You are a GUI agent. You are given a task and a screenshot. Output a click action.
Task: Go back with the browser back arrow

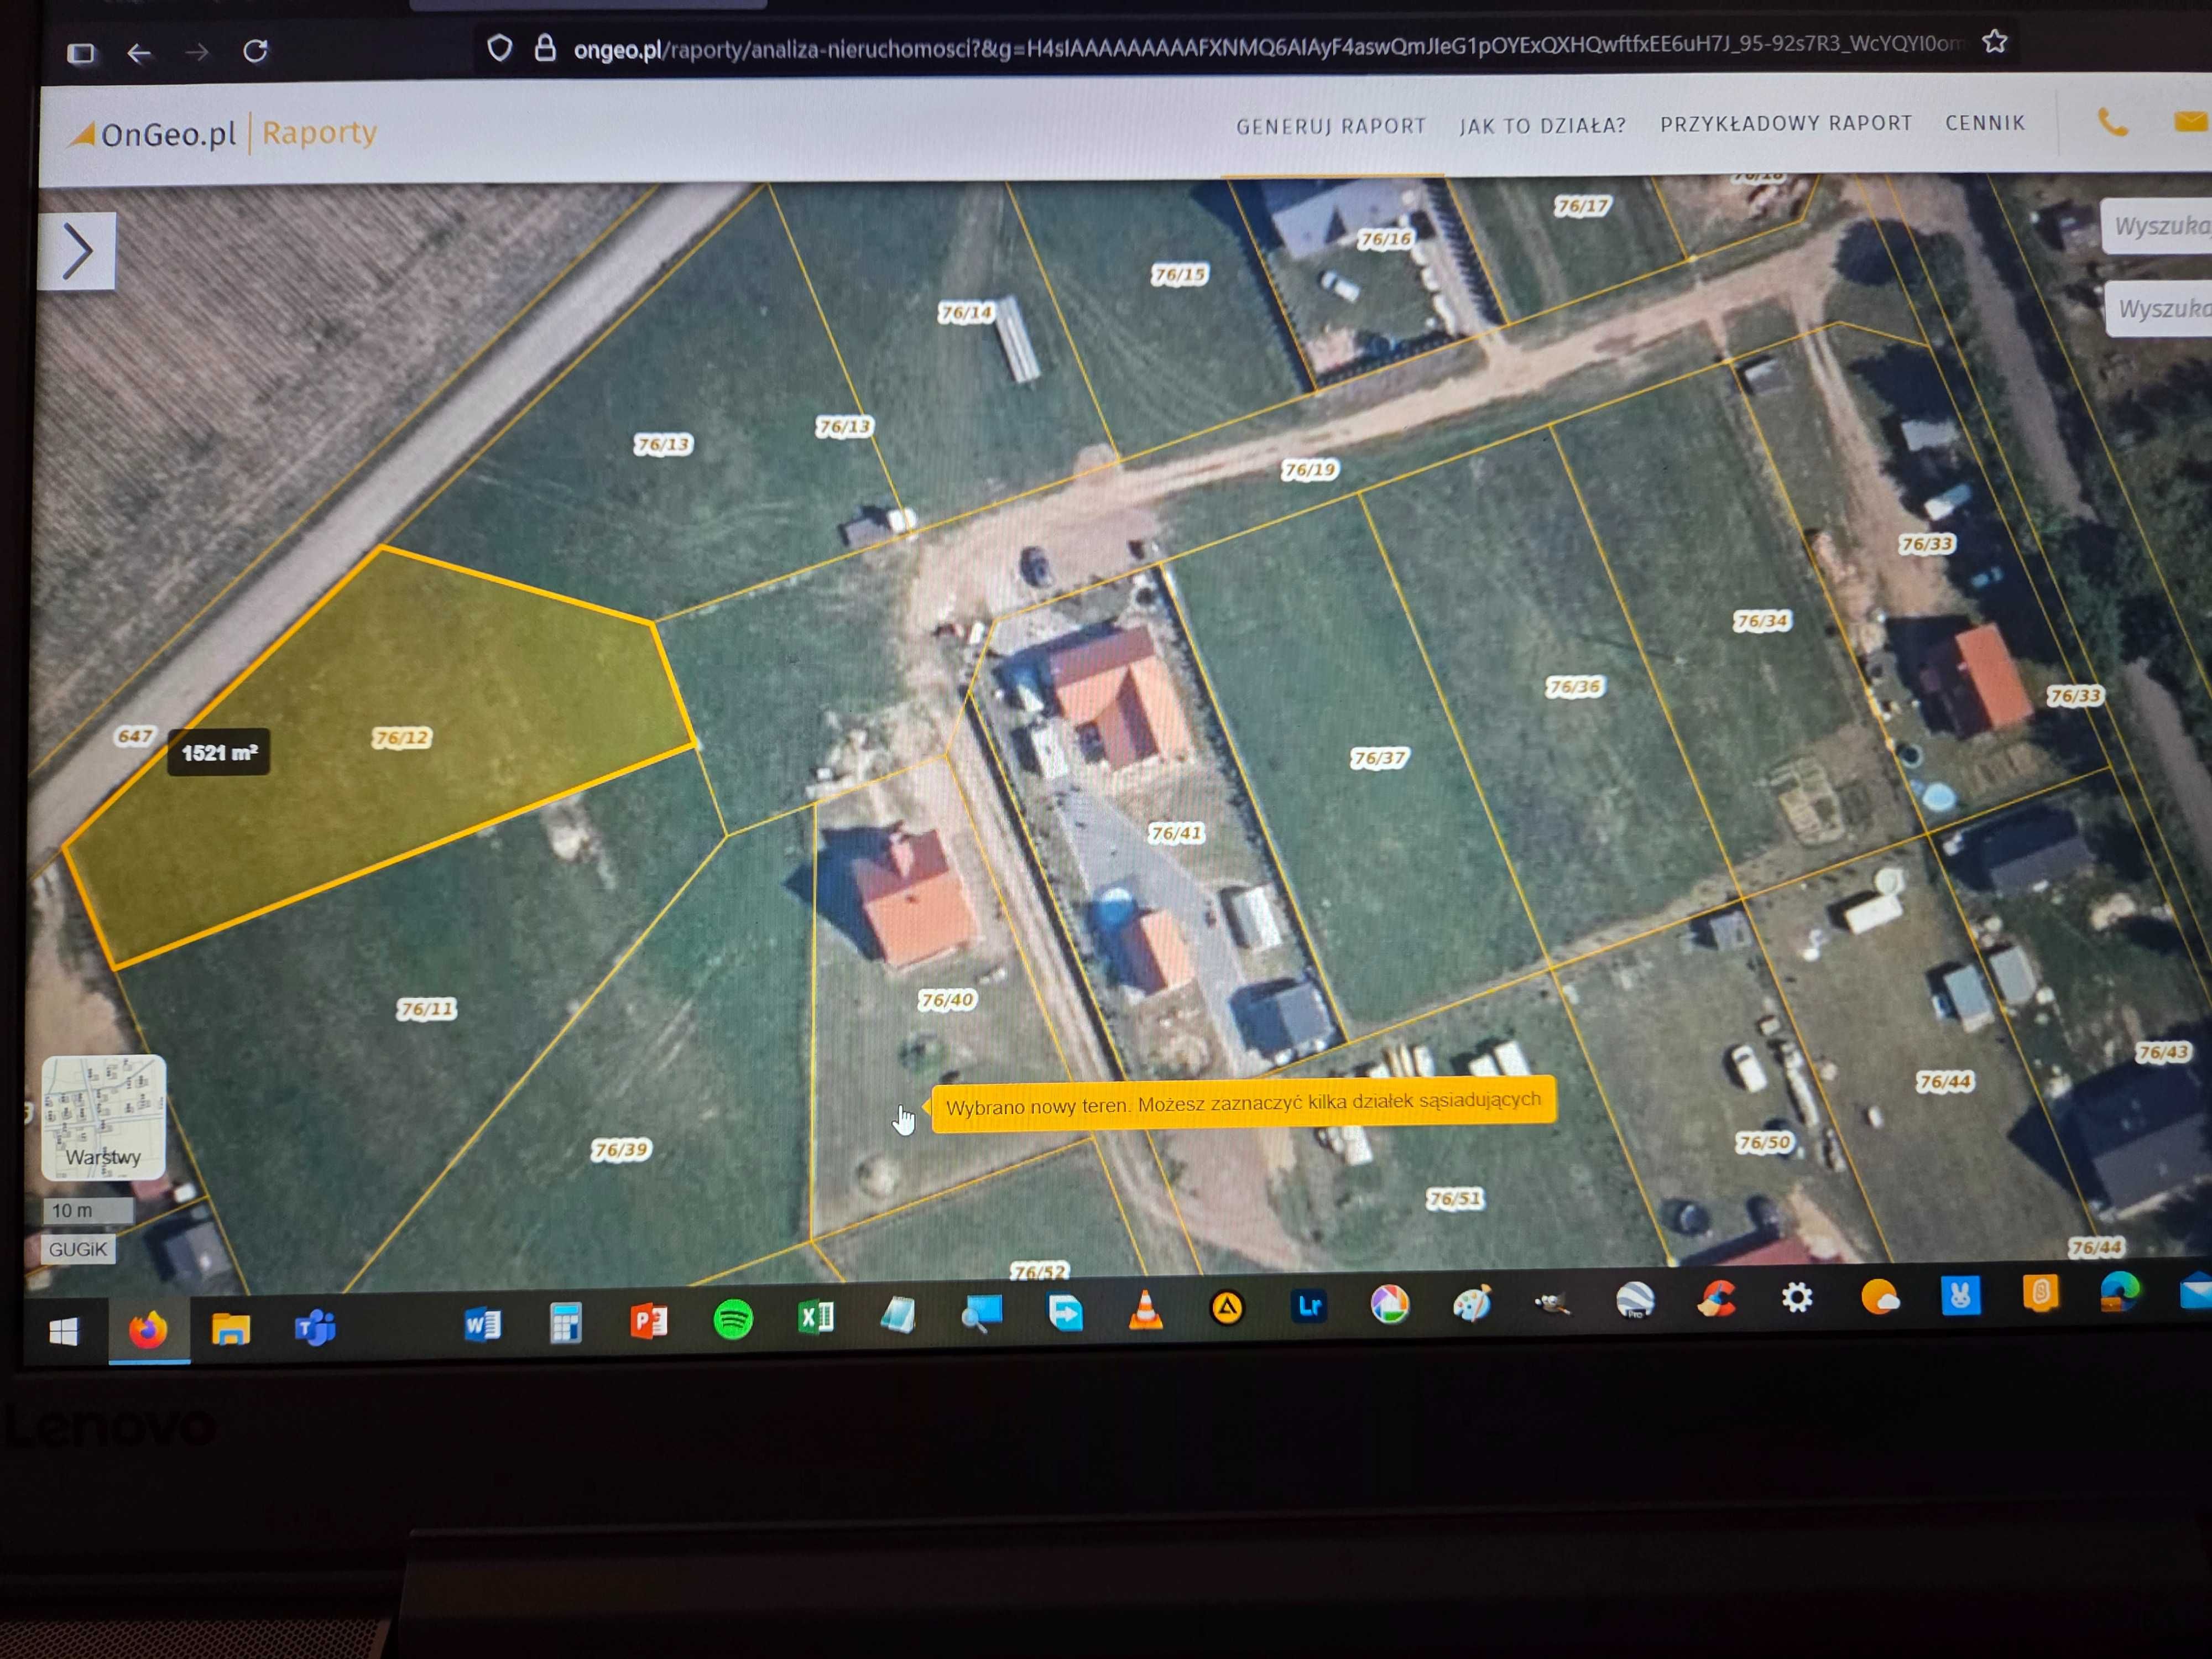pos(139,52)
